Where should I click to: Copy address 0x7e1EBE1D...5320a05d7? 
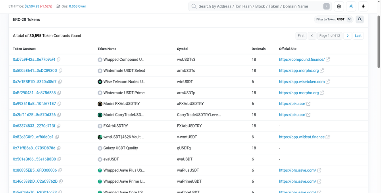click(60, 82)
